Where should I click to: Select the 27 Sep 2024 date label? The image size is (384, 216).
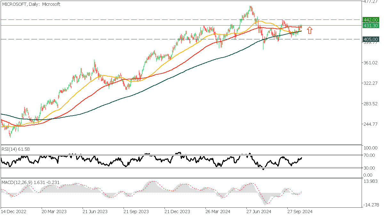(x=300, y=212)
